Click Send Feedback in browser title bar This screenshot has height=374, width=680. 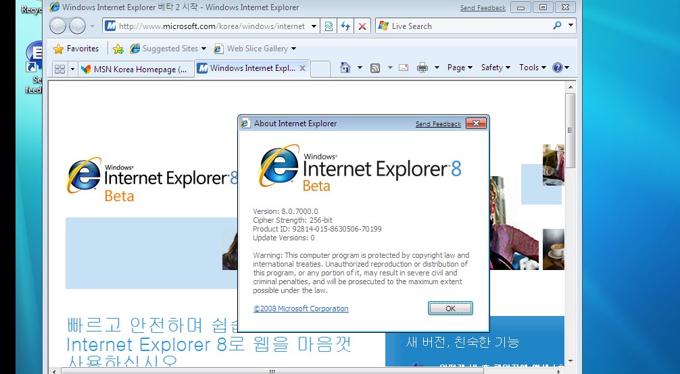click(x=483, y=8)
